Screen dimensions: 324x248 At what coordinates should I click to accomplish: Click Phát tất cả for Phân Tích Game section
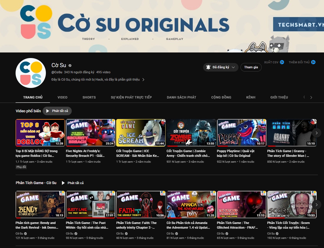(73, 183)
